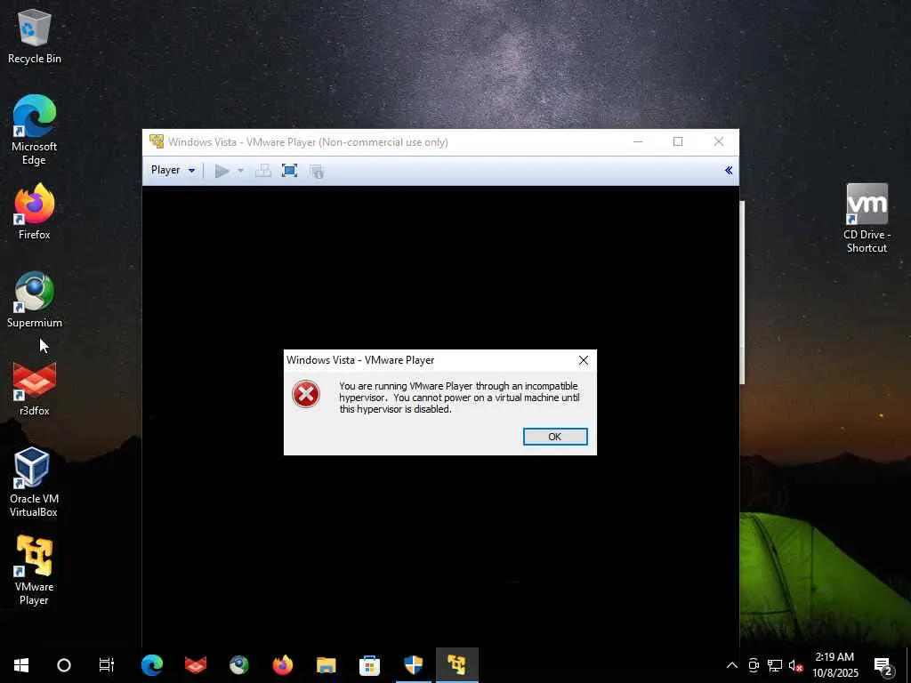Open the clock showing 2:19 AM
Image resolution: width=911 pixels, height=683 pixels.
click(x=834, y=665)
